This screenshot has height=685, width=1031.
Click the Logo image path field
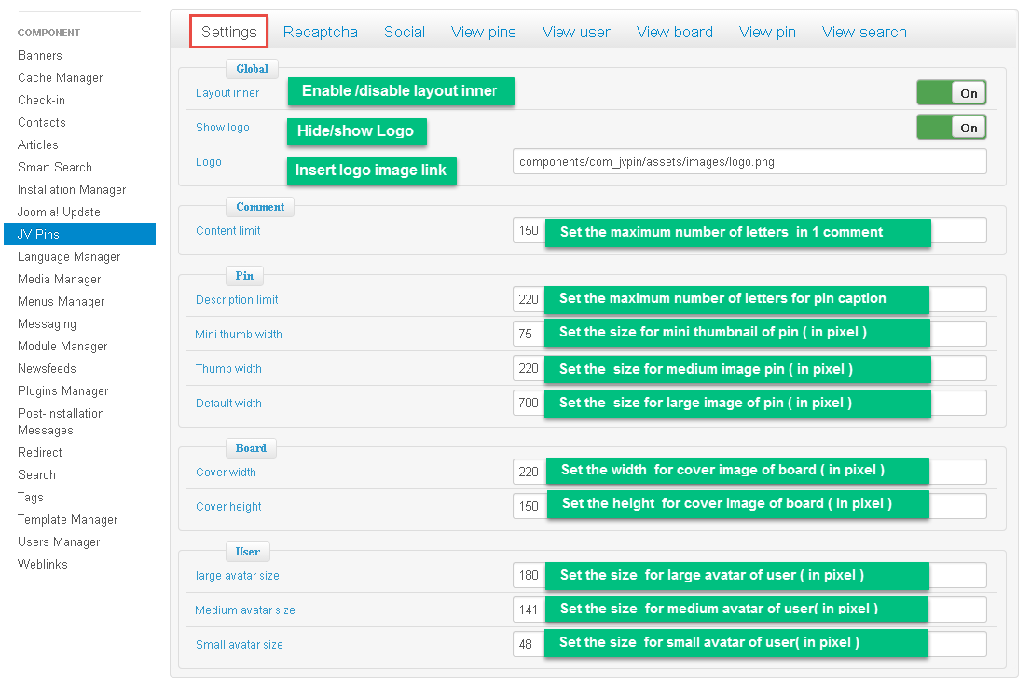[749, 161]
